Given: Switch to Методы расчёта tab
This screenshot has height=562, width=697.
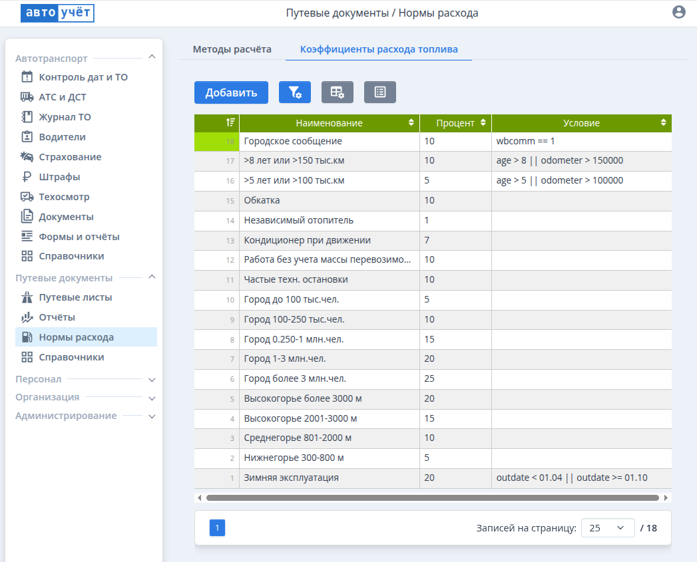Looking at the screenshot, I should click(x=232, y=49).
